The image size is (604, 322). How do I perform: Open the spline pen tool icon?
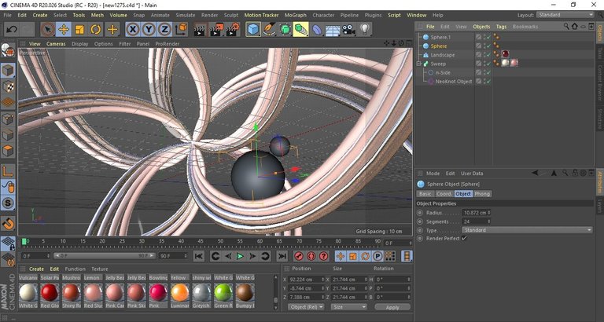pyautogui.click(x=269, y=30)
